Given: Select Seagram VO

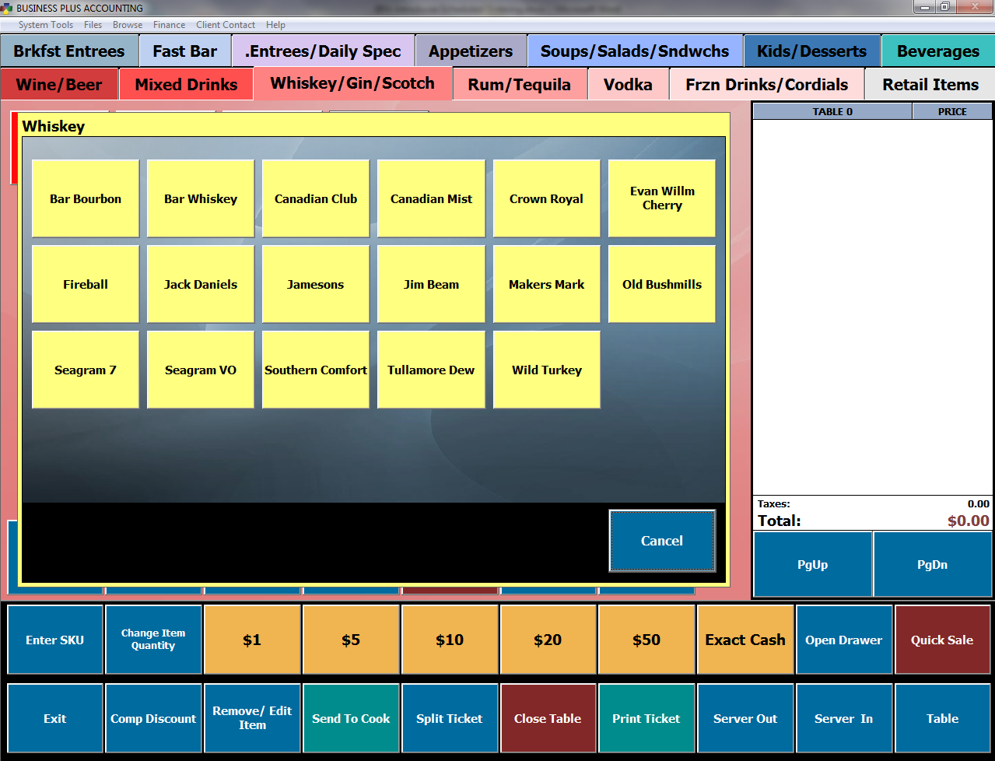Looking at the screenshot, I should click(x=201, y=370).
